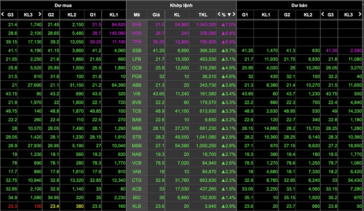Viewport: 364px width, 211px height.
Task: Open MBB stock symbol
Action: pos(137,128)
